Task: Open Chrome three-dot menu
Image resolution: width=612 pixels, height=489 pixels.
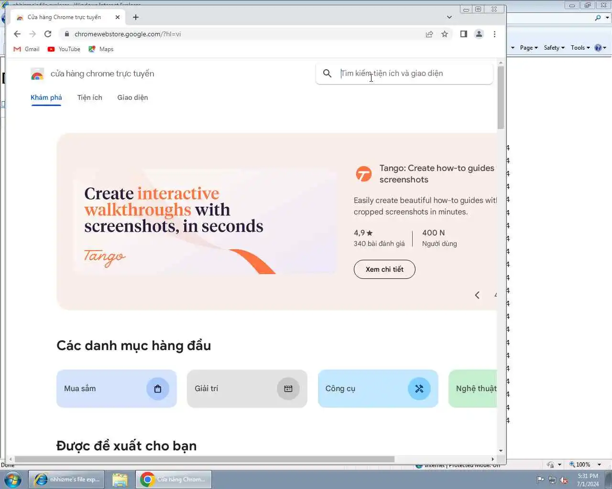Action: [494, 34]
